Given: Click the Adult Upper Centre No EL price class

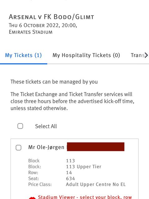Looking at the screenshot, I should pos(96,184).
